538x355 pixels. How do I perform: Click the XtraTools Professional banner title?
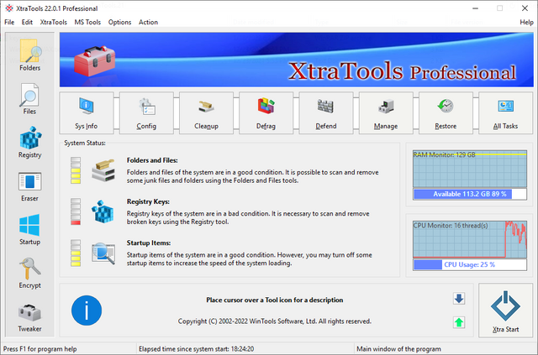402,71
